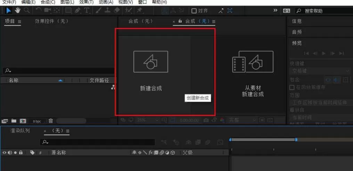Select the Selection arrow tool

coord(9,10)
